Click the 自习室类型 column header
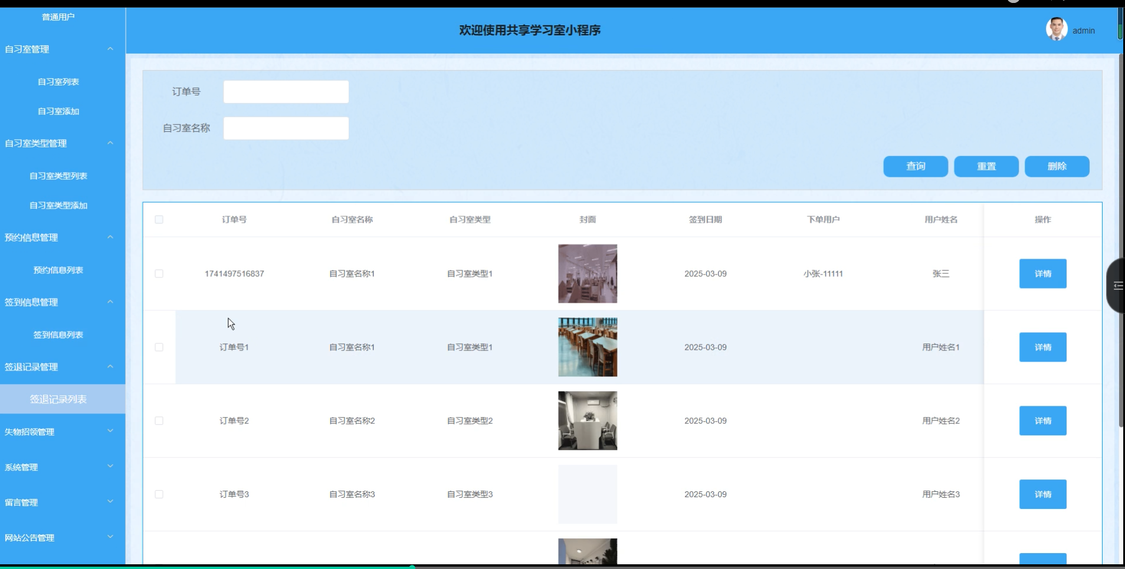 click(470, 220)
